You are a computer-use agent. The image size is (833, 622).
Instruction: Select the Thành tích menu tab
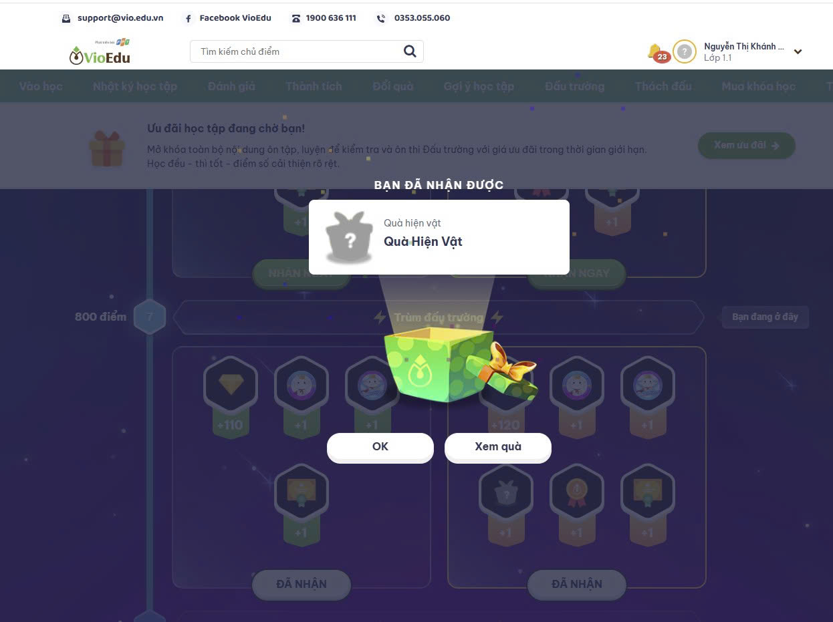point(314,86)
